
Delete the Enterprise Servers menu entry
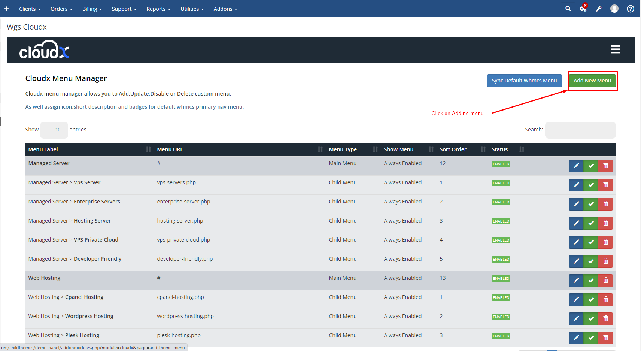pos(606,204)
